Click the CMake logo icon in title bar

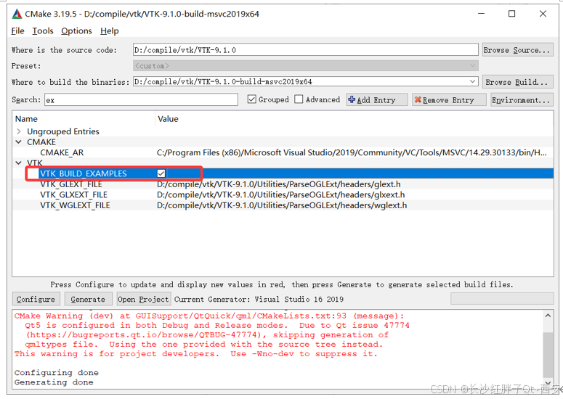tap(17, 14)
